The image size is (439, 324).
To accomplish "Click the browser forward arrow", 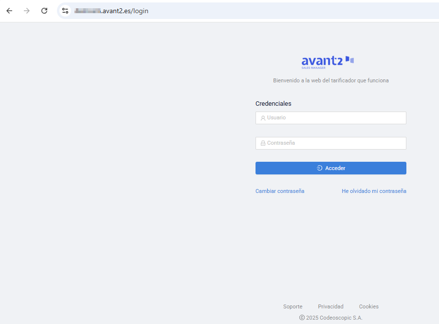I will (27, 11).
